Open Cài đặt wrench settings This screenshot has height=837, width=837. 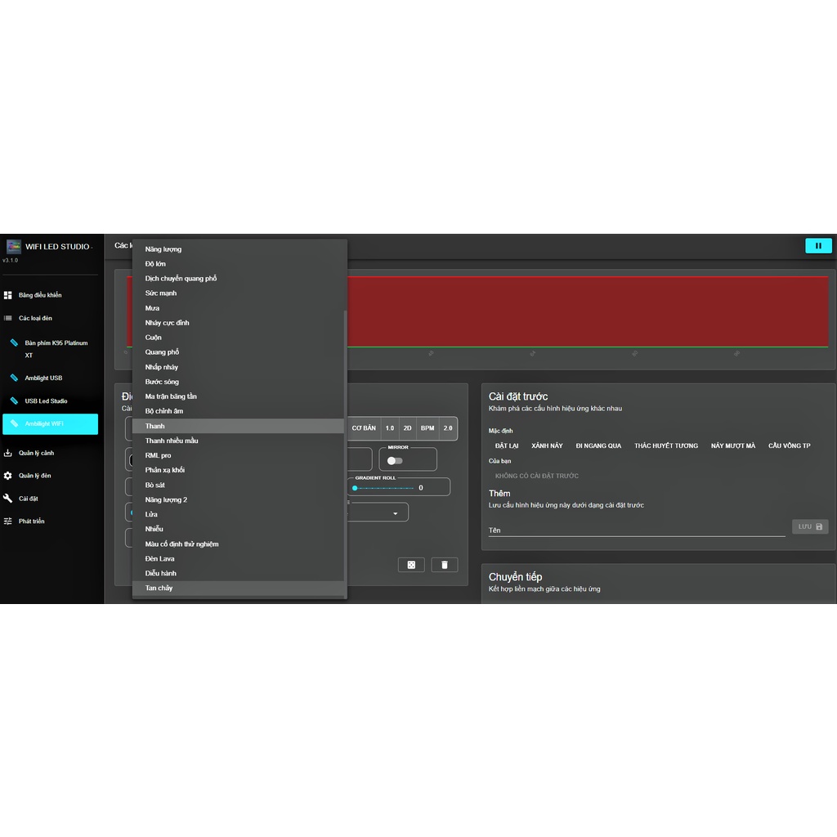point(29,499)
